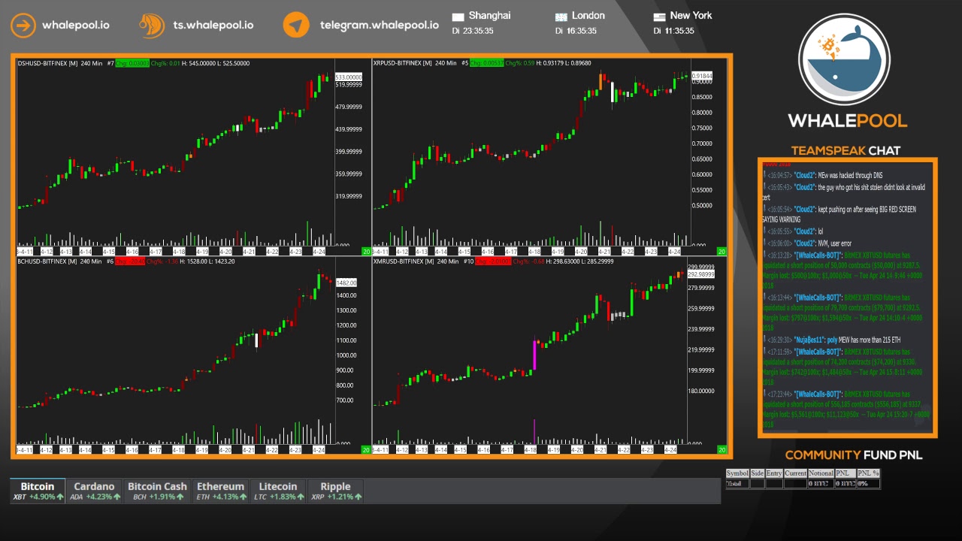Screen dimensions: 962x541
Task: Click the XMRUSD-BITFINEX chart title
Action: 403,261
